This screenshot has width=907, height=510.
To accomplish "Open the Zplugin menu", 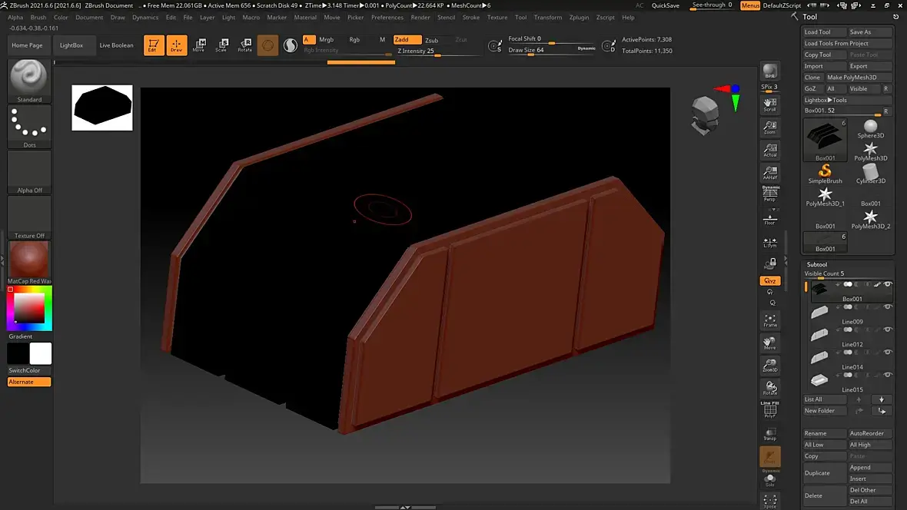I will coord(579,17).
